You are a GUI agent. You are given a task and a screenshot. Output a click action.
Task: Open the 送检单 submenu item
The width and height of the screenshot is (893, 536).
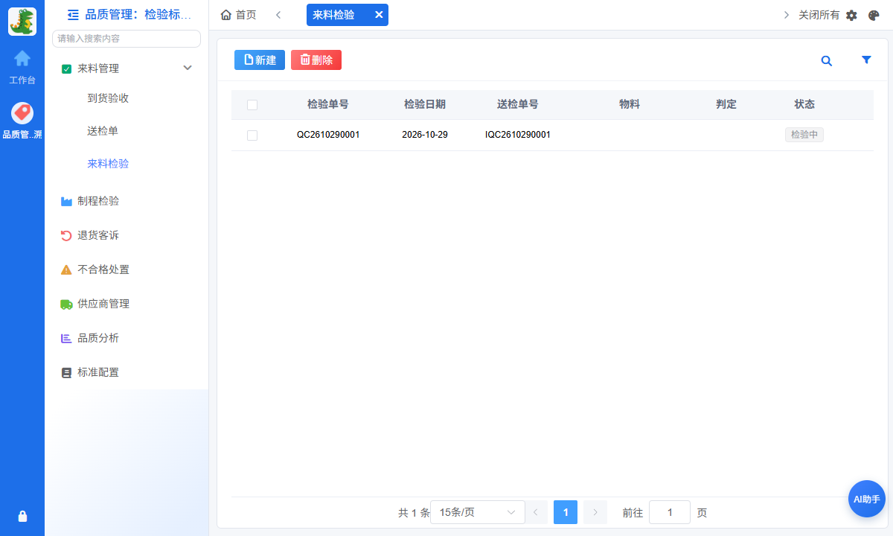(x=103, y=131)
